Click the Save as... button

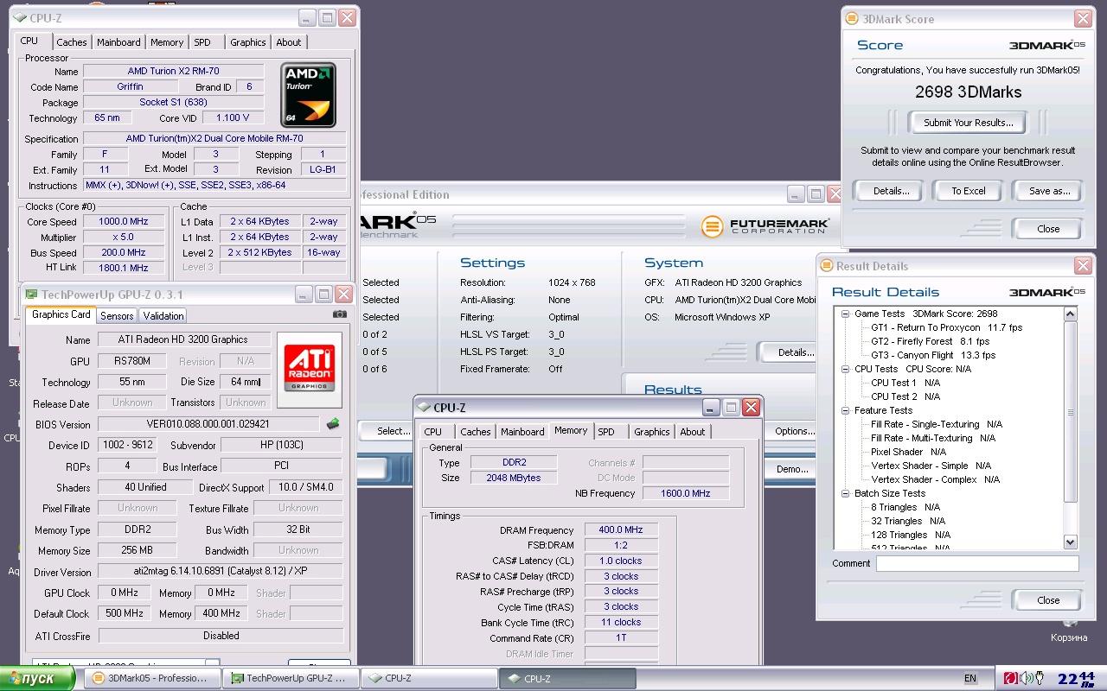tap(1048, 191)
